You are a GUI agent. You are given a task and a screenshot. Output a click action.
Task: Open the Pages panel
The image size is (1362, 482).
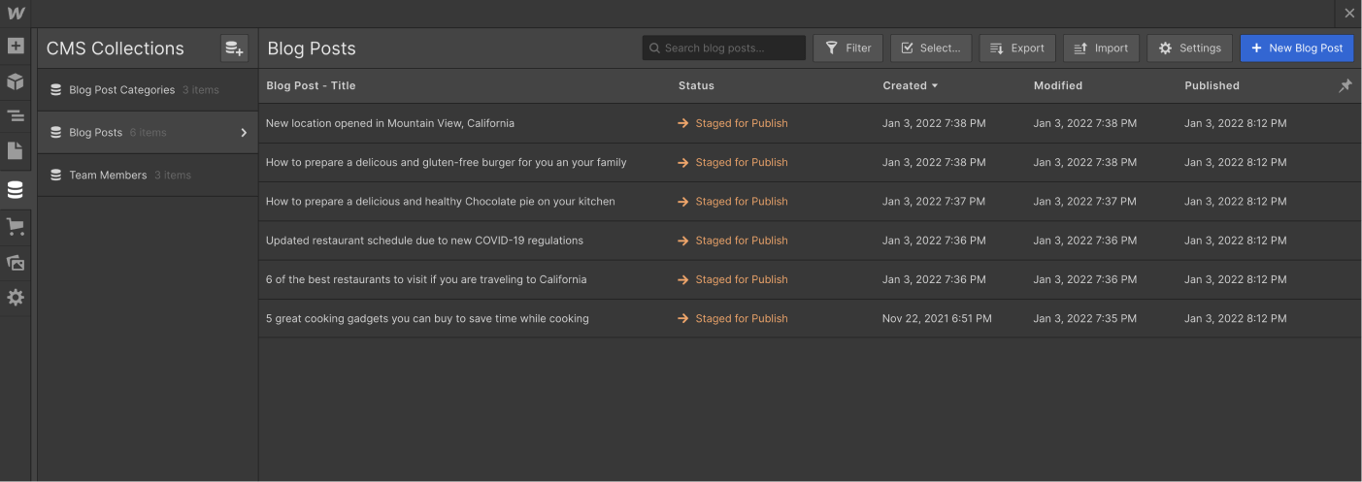[x=16, y=151]
